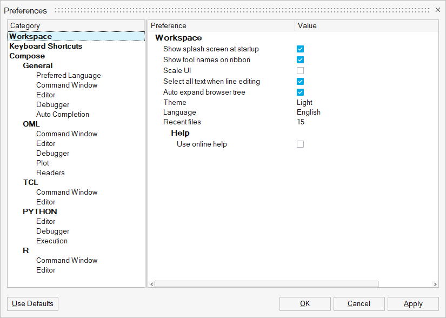Viewport: 446px width, 318px height.
Task: Select Preferred Language under General
Action: [68, 75]
